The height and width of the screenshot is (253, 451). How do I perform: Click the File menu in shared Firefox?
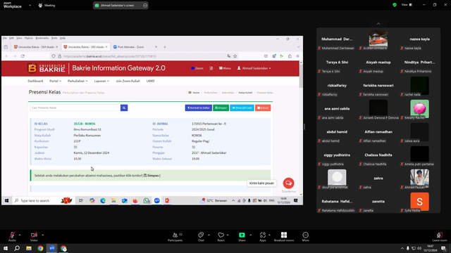5,38
